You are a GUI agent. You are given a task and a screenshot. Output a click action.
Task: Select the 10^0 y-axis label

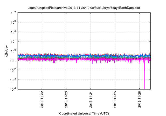[13, 51]
